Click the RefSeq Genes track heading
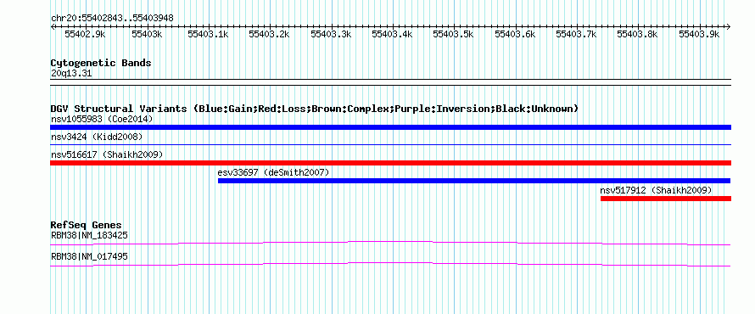755x314 pixels. (87, 225)
